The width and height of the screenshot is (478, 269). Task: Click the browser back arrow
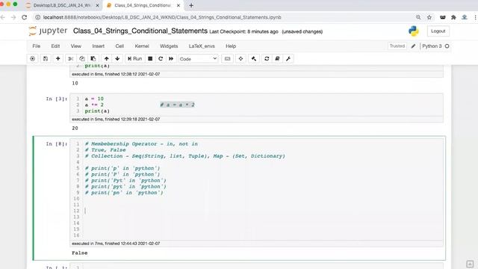click(x=3, y=17)
